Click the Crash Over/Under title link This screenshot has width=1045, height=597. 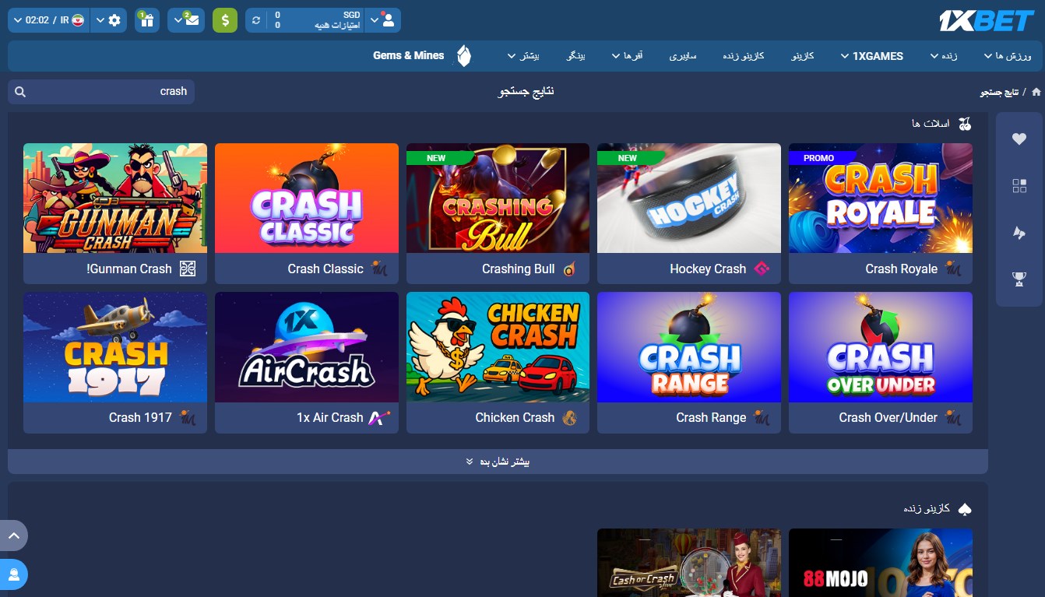coord(888,417)
